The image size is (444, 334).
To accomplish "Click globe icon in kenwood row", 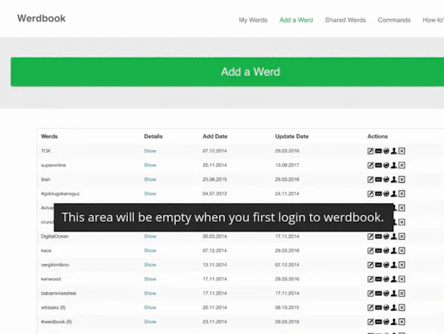I will pyautogui.click(x=386, y=279).
